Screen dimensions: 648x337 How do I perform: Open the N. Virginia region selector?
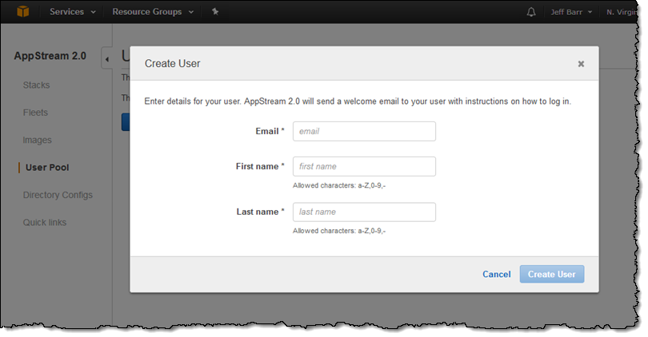[622, 13]
